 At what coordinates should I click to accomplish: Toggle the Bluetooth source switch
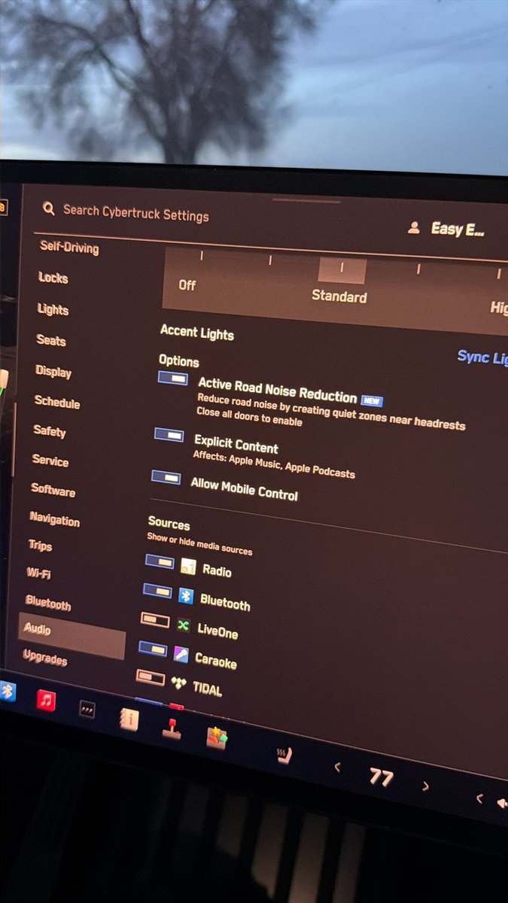point(158,591)
